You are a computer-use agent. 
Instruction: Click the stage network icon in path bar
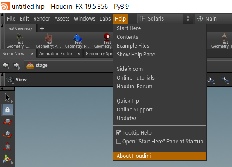(30, 65)
